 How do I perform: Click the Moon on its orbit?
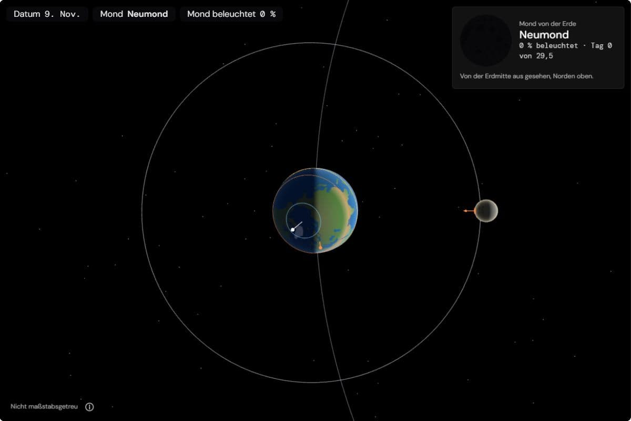tap(486, 210)
